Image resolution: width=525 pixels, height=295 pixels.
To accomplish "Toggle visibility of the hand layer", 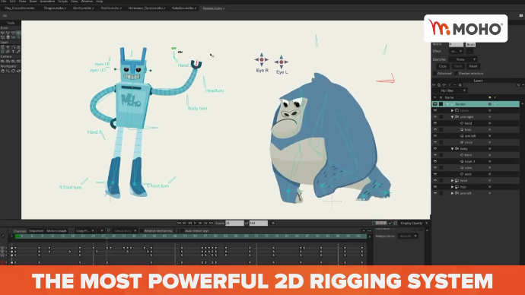I will click(x=435, y=123).
